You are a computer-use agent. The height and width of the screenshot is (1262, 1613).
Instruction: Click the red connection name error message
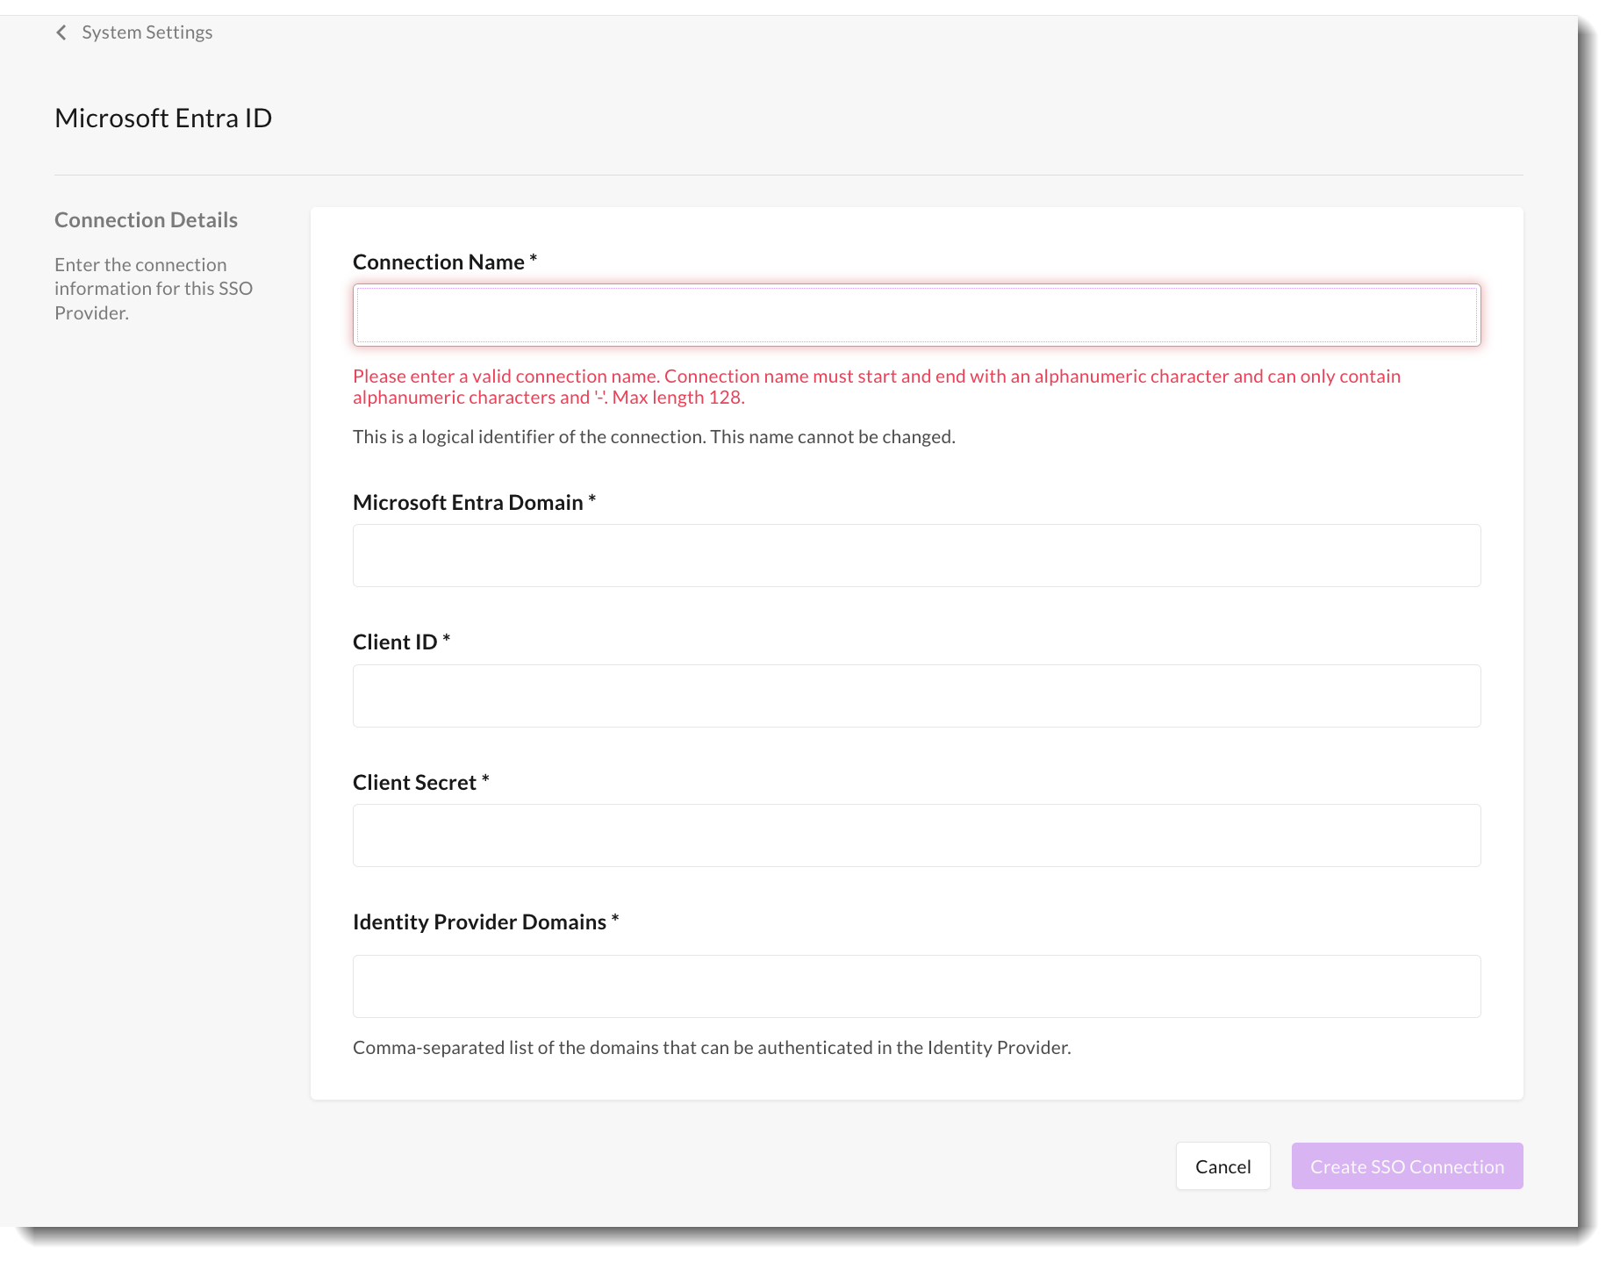click(876, 387)
